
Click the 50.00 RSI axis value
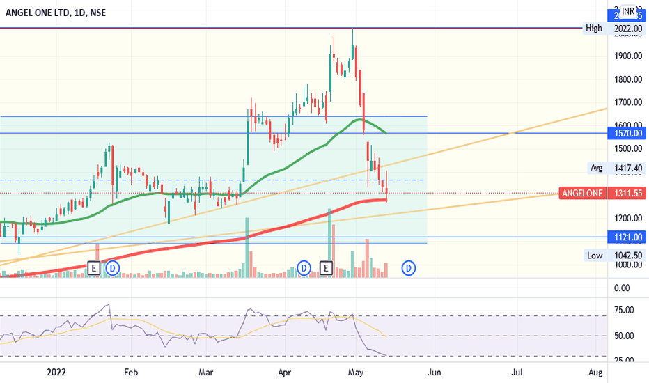(624, 336)
